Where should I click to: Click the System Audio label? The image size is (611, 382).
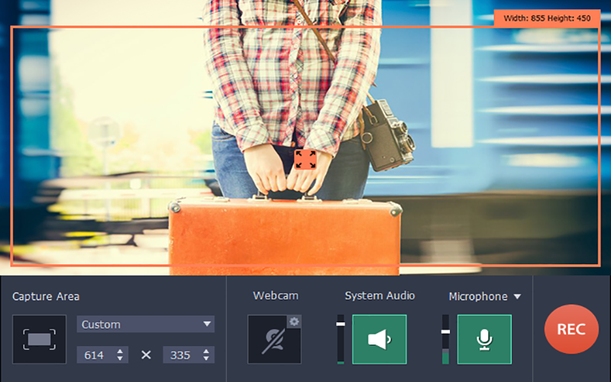point(380,296)
